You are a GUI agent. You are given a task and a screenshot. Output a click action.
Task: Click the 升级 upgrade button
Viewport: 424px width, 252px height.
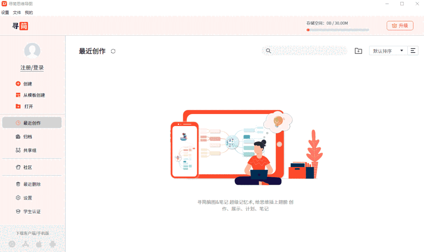click(x=400, y=25)
